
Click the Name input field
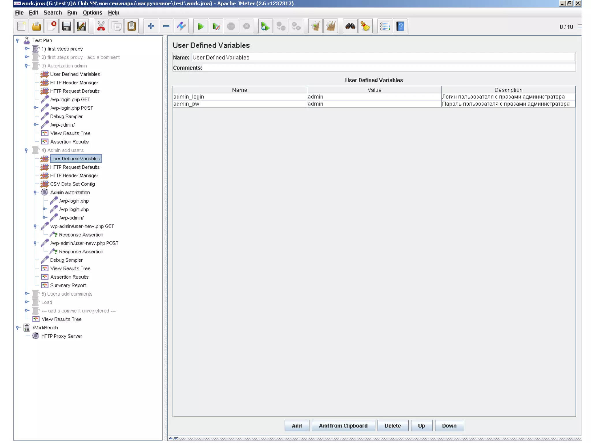(383, 57)
